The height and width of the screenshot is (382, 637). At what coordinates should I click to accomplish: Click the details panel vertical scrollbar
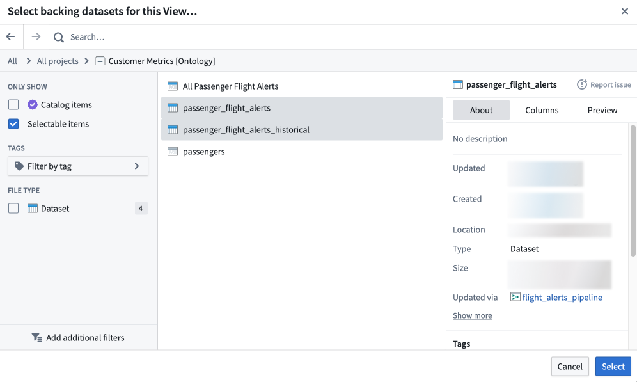pyautogui.click(x=633, y=191)
